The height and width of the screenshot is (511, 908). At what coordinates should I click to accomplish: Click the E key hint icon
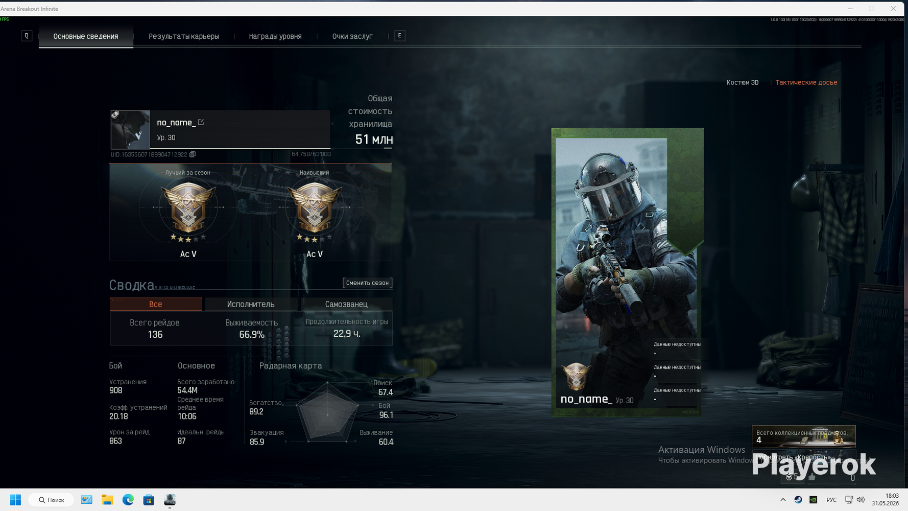(400, 36)
